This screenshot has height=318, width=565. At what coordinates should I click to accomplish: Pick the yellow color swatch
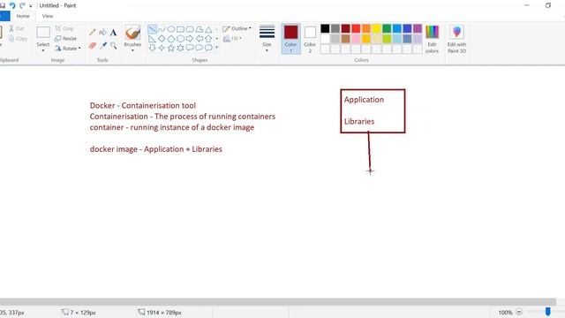[x=377, y=28]
